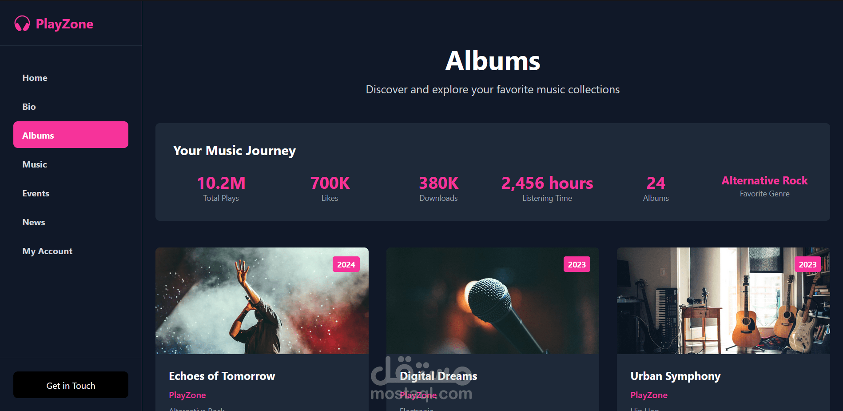The image size is (843, 411).
Task: Click the Urban Symphony album title
Action: (676, 376)
